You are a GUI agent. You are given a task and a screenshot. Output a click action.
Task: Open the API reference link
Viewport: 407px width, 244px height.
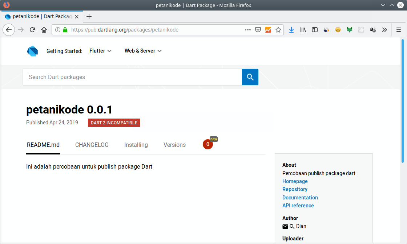(298, 206)
